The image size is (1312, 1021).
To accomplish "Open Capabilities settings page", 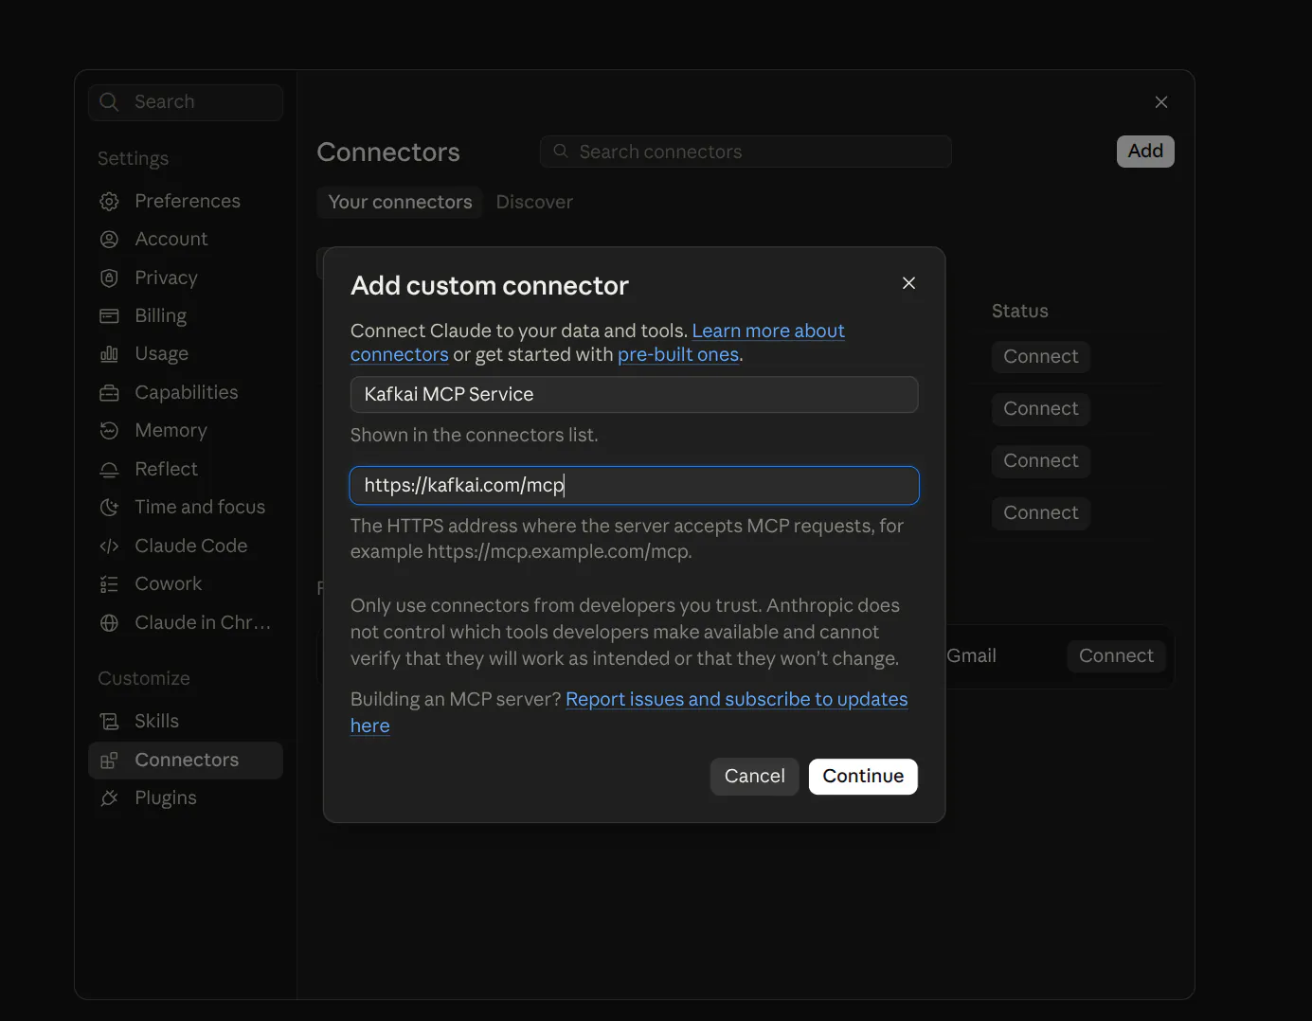I will (186, 392).
